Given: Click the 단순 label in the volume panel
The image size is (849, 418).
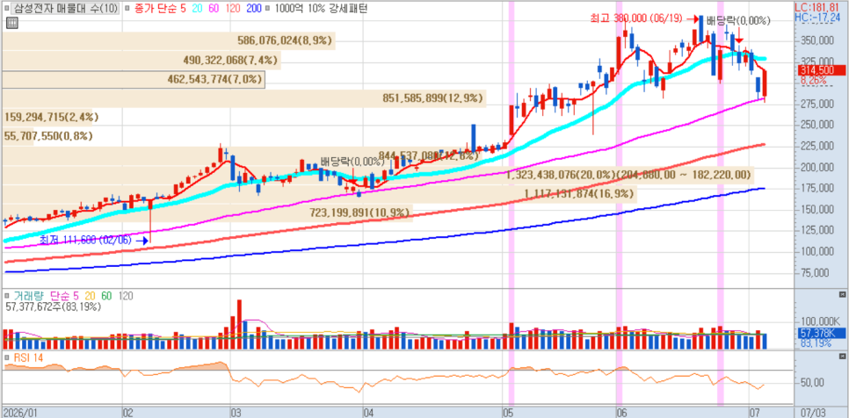Looking at the screenshot, I should (59, 296).
